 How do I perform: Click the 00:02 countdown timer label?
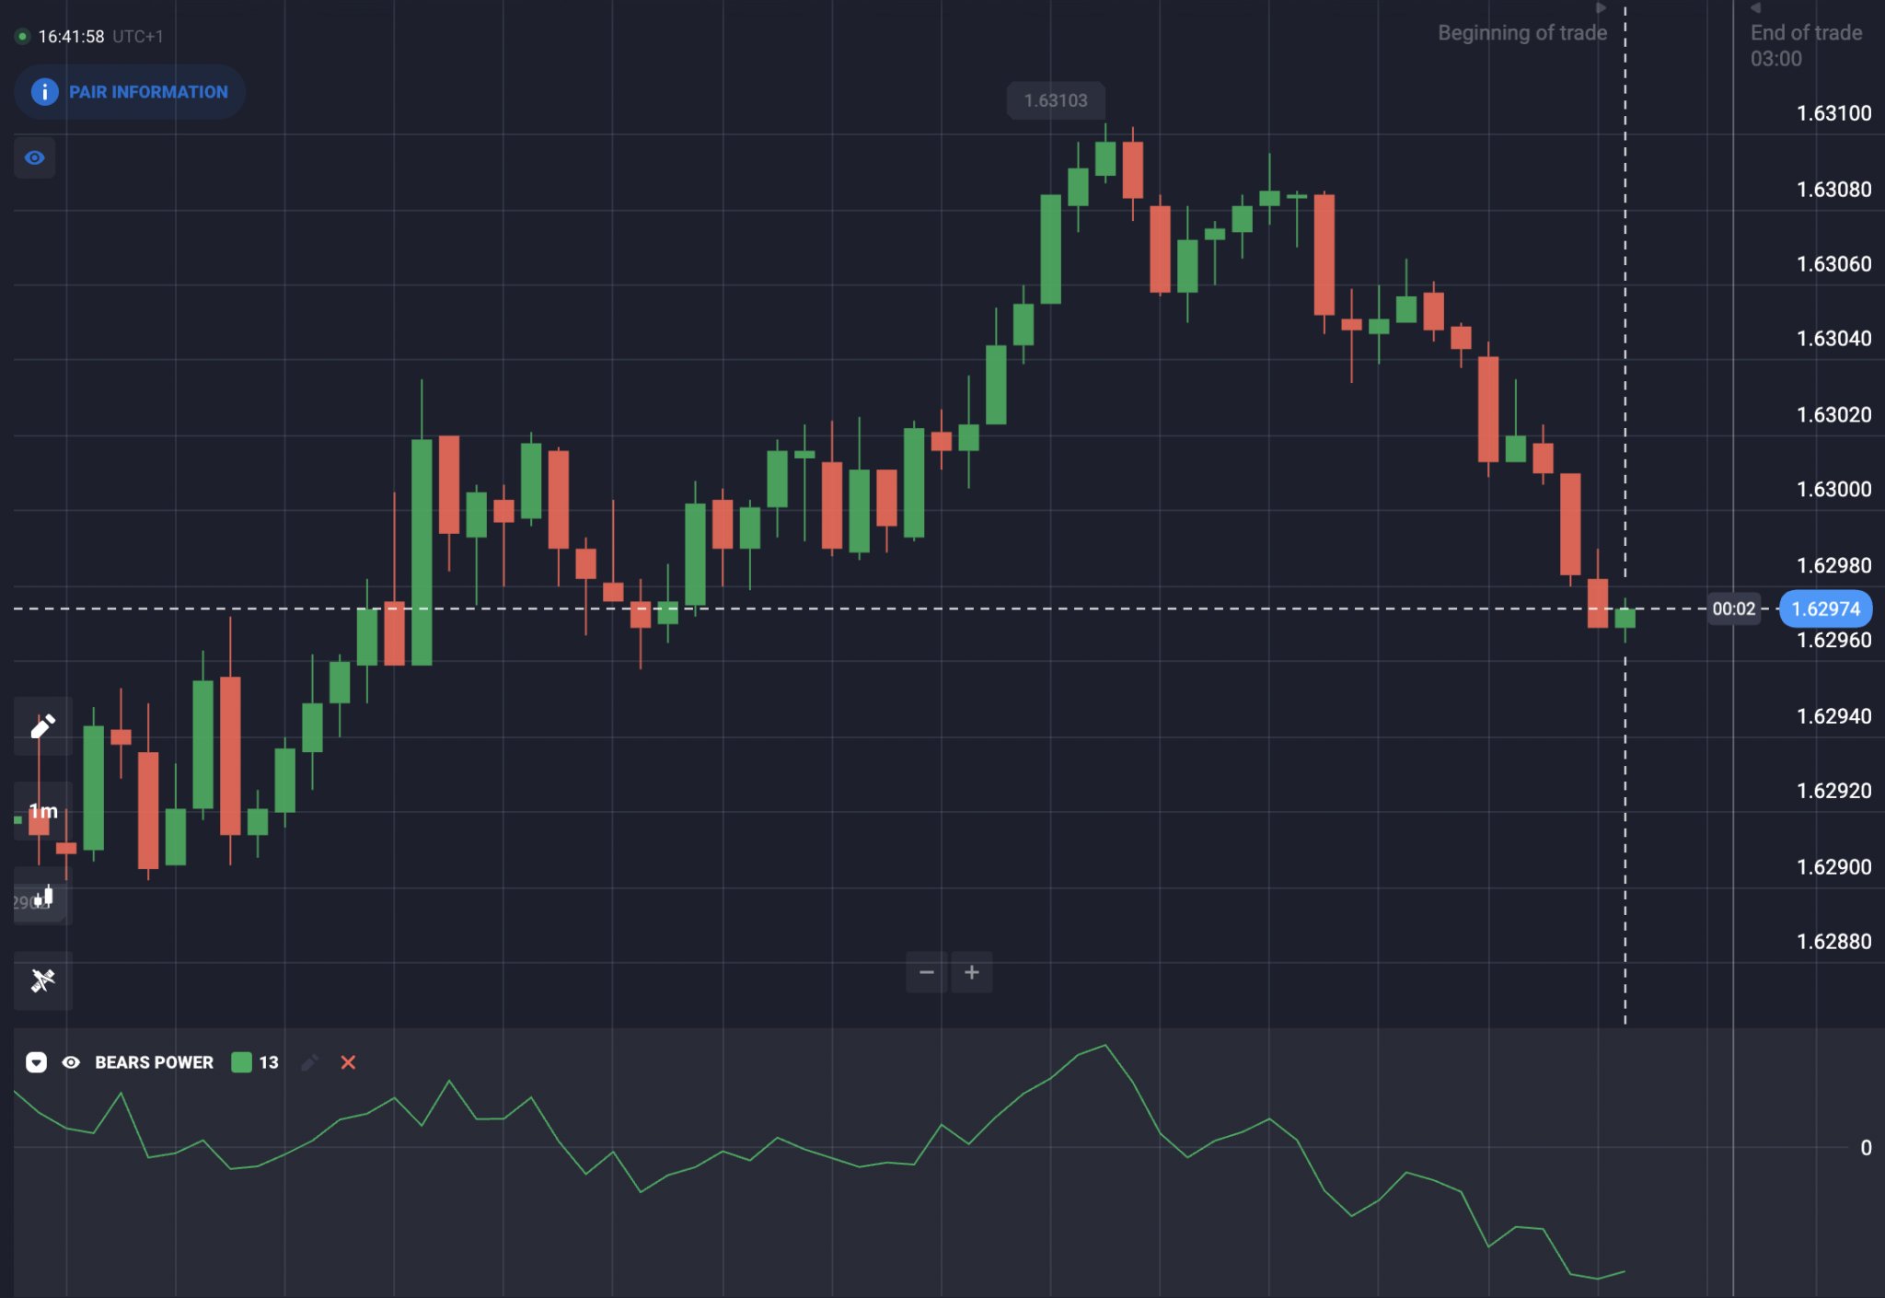click(1734, 608)
